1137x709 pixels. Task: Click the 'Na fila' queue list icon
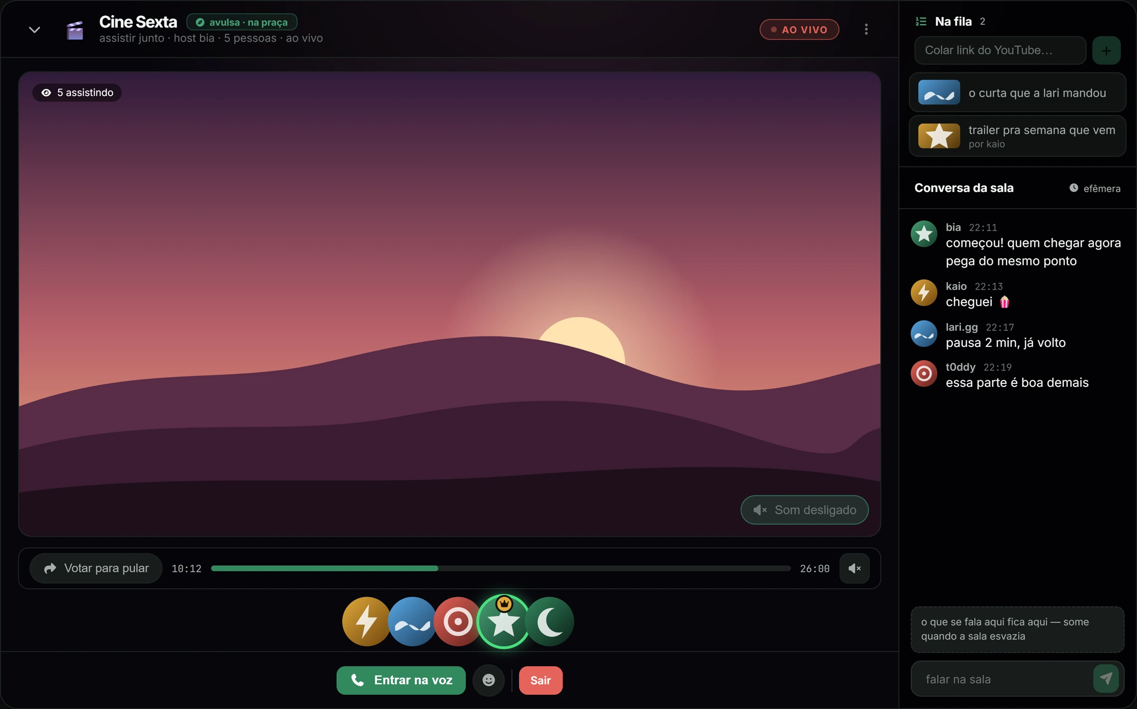pos(921,21)
